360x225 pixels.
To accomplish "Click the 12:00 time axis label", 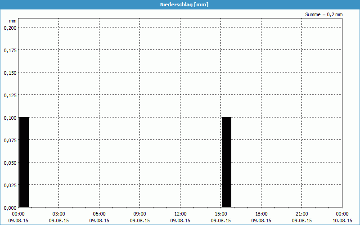I will point(180,214).
